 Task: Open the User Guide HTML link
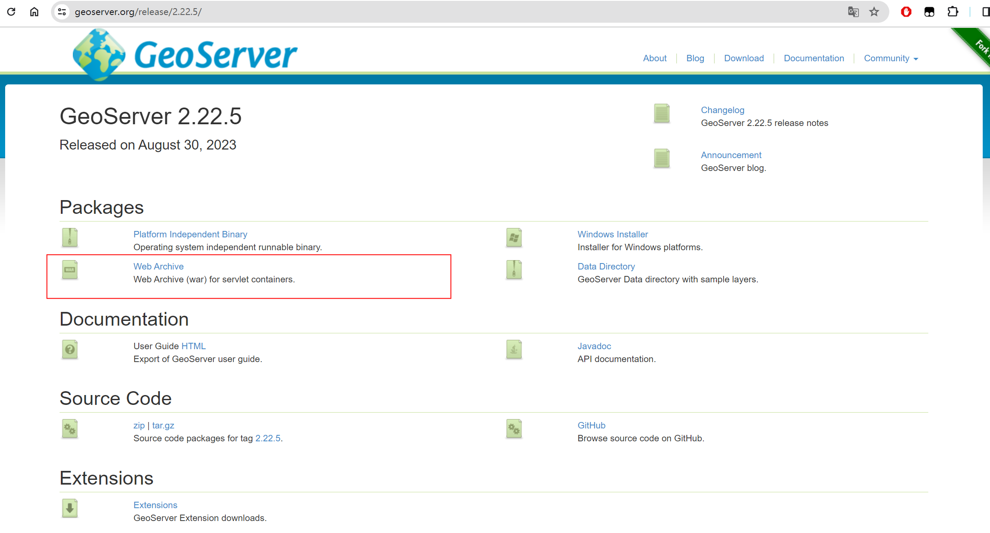pyautogui.click(x=193, y=346)
